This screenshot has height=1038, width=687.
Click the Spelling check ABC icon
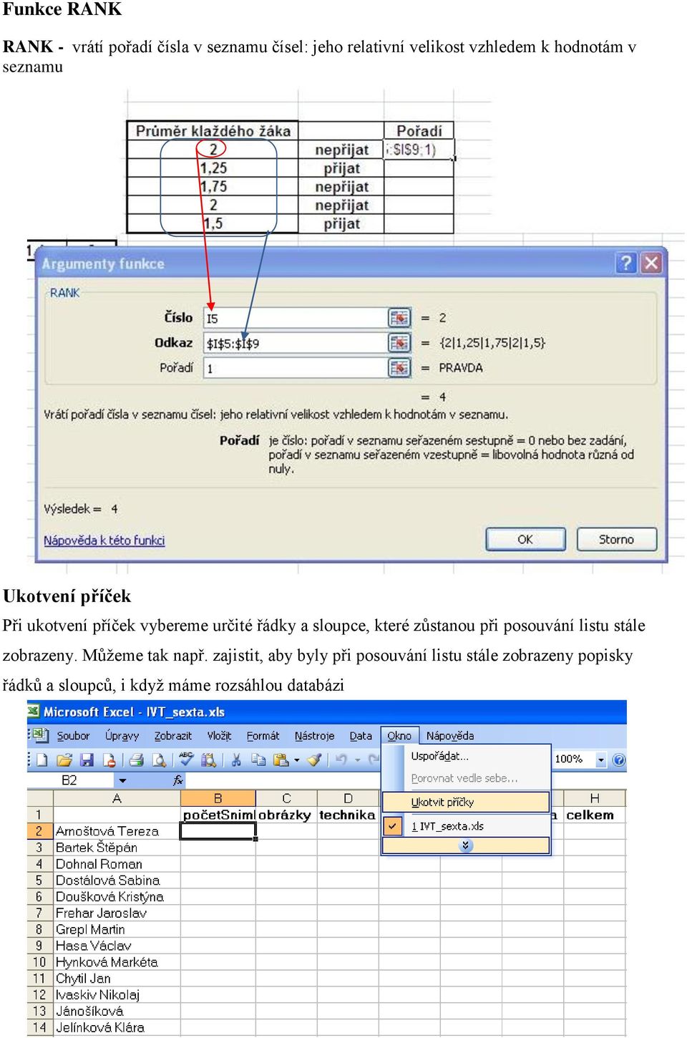187,759
